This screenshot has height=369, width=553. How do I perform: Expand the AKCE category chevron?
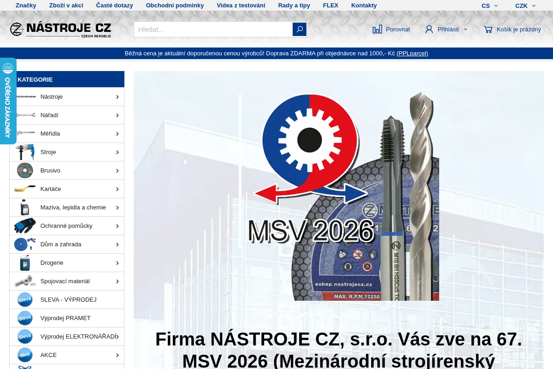coord(117,355)
